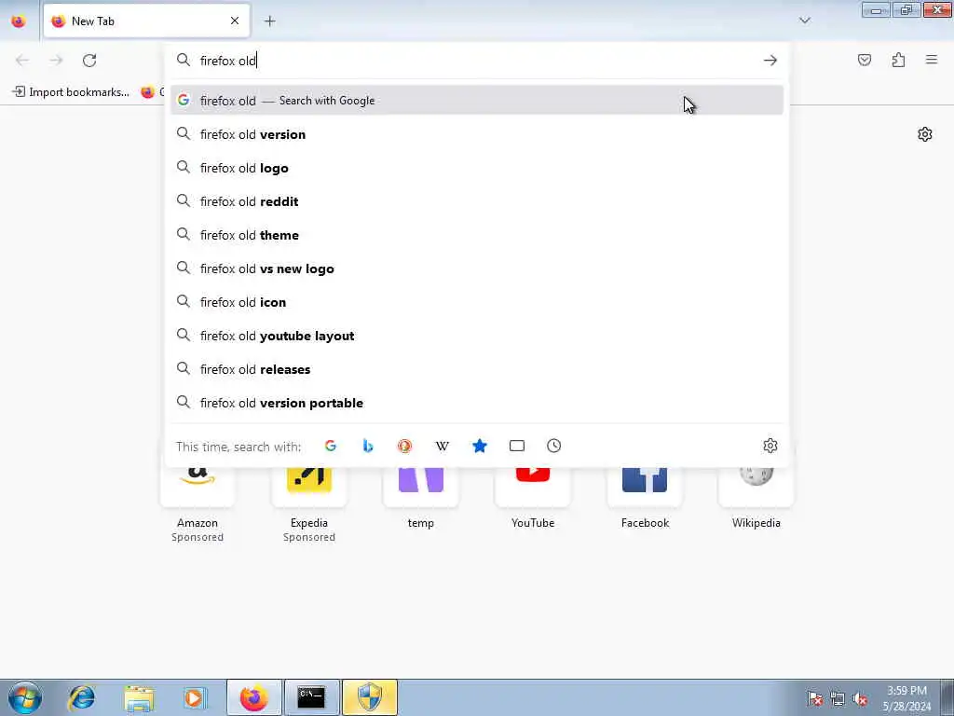Choose 'firefox old version portable' suggestion
This screenshot has height=716, width=954.
pos(477,402)
